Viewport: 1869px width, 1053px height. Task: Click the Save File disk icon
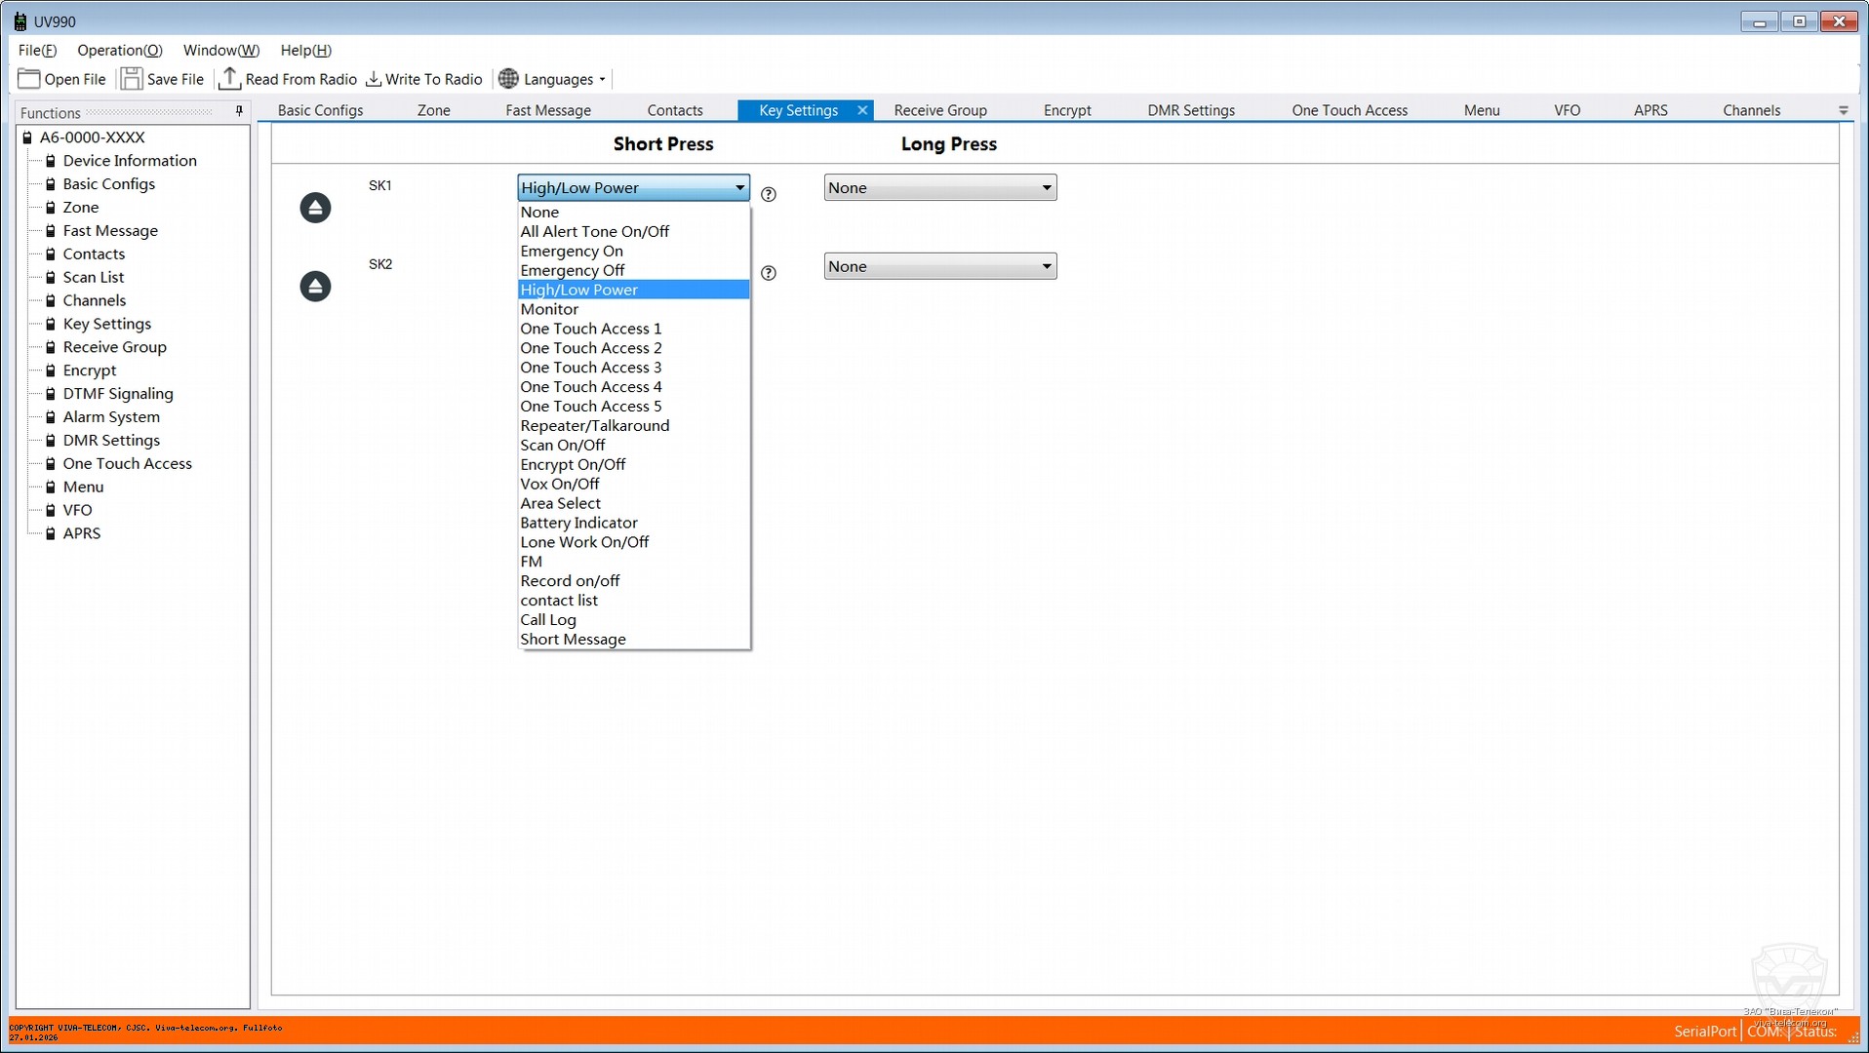click(132, 79)
